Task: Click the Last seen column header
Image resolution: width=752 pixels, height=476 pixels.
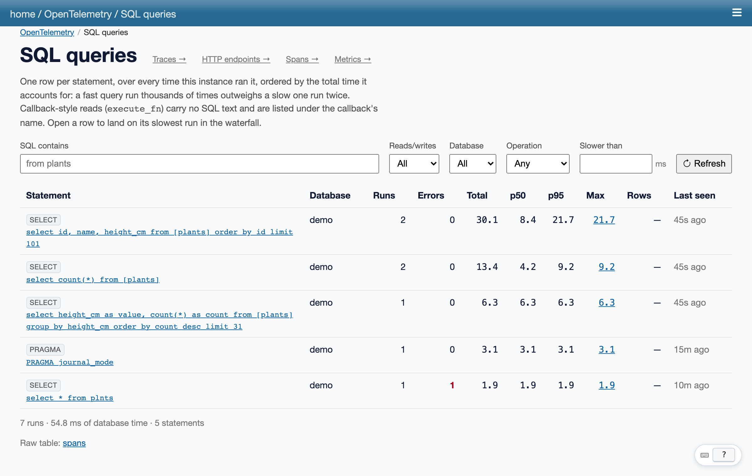Action: [694, 195]
